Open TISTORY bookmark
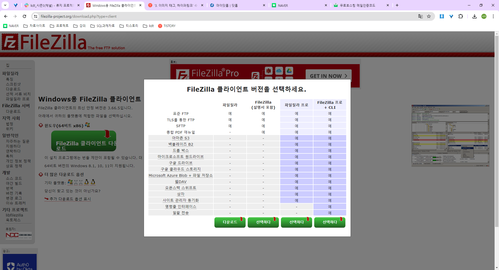This screenshot has width=499, height=270. [167, 26]
